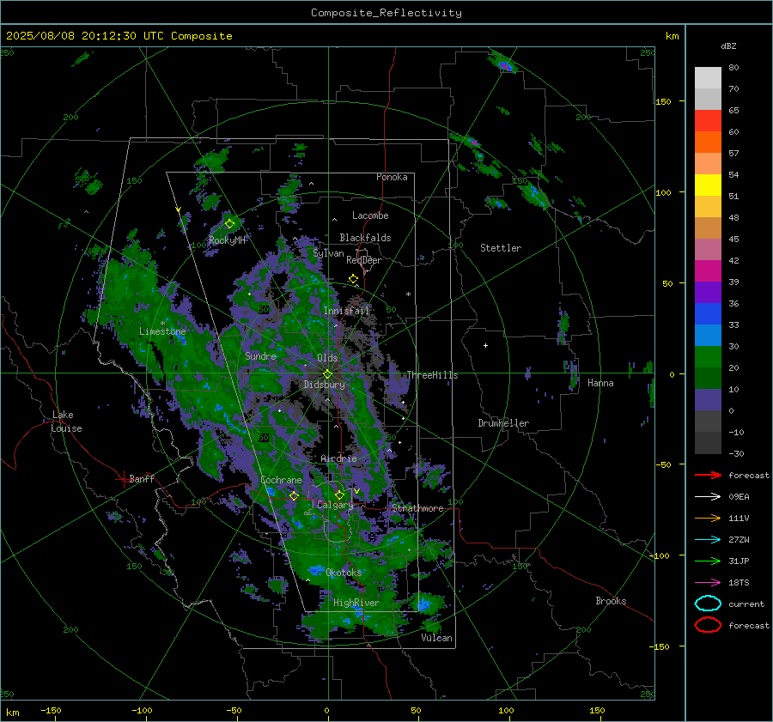Screen dimensions: 773x722
Task: Click the 18TS legend label
Action: coord(739,583)
